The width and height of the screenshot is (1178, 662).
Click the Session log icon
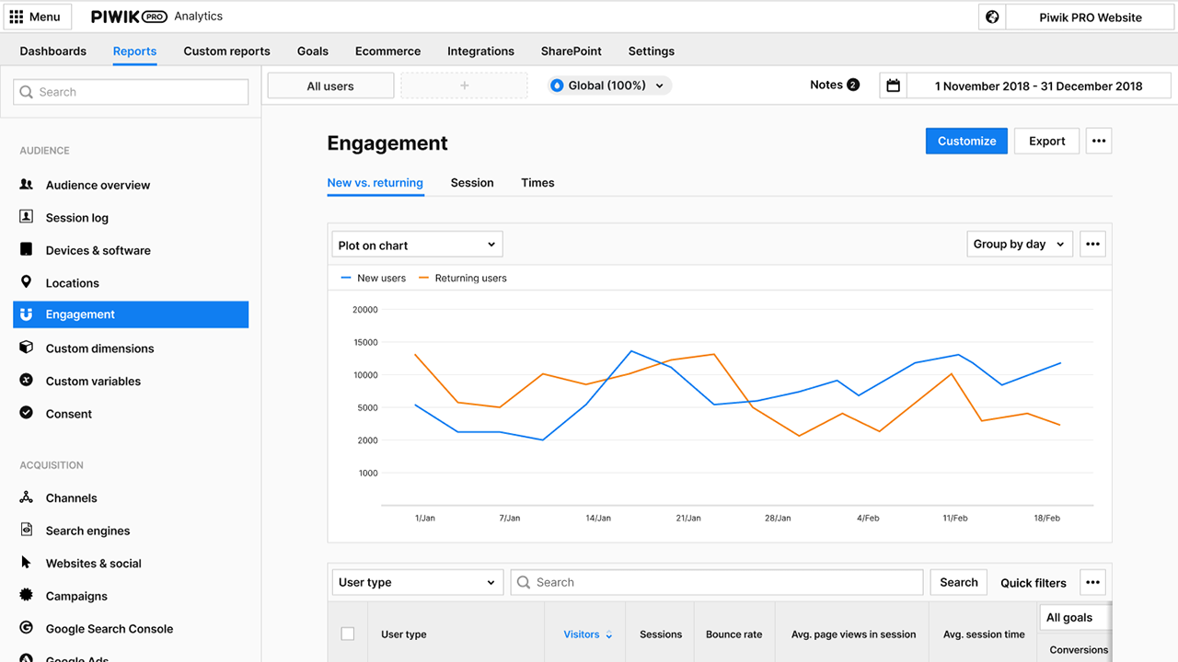point(27,217)
